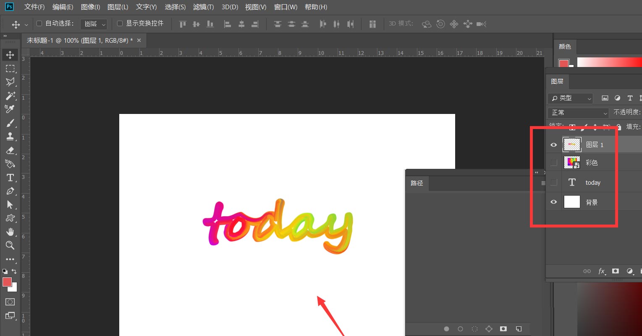Select the Eyedropper tool
Image resolution: width=642 pixels, height=336 pixels.
click(x=10, y=109)
